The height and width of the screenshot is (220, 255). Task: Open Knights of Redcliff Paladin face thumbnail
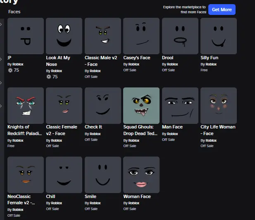(26, 105)
